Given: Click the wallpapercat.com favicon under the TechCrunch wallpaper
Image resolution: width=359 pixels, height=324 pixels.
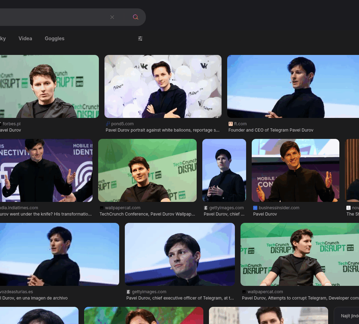Looking at the screenshot, I should (x=102, y=208).
